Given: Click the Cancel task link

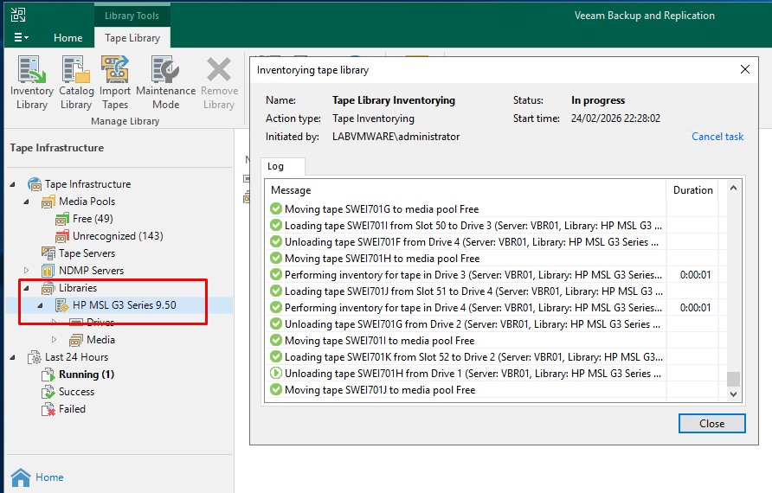Looking at the screenshot, I should point(717,137).
